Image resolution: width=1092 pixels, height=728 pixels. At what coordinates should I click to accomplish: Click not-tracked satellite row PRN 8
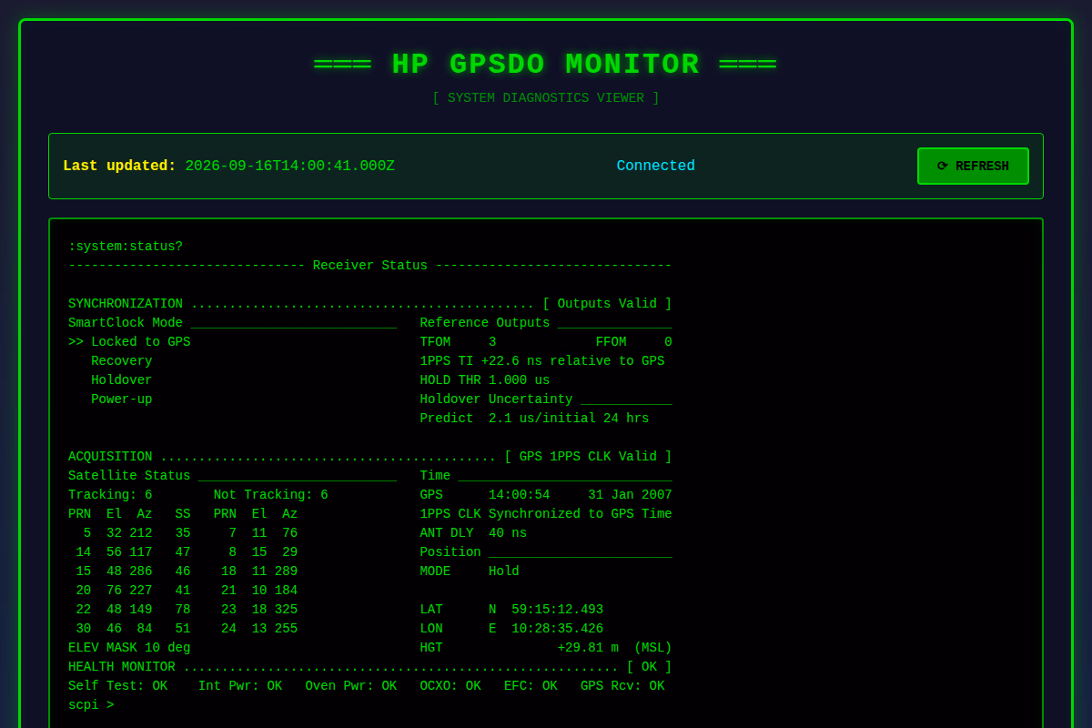click(x=263, y=552)
